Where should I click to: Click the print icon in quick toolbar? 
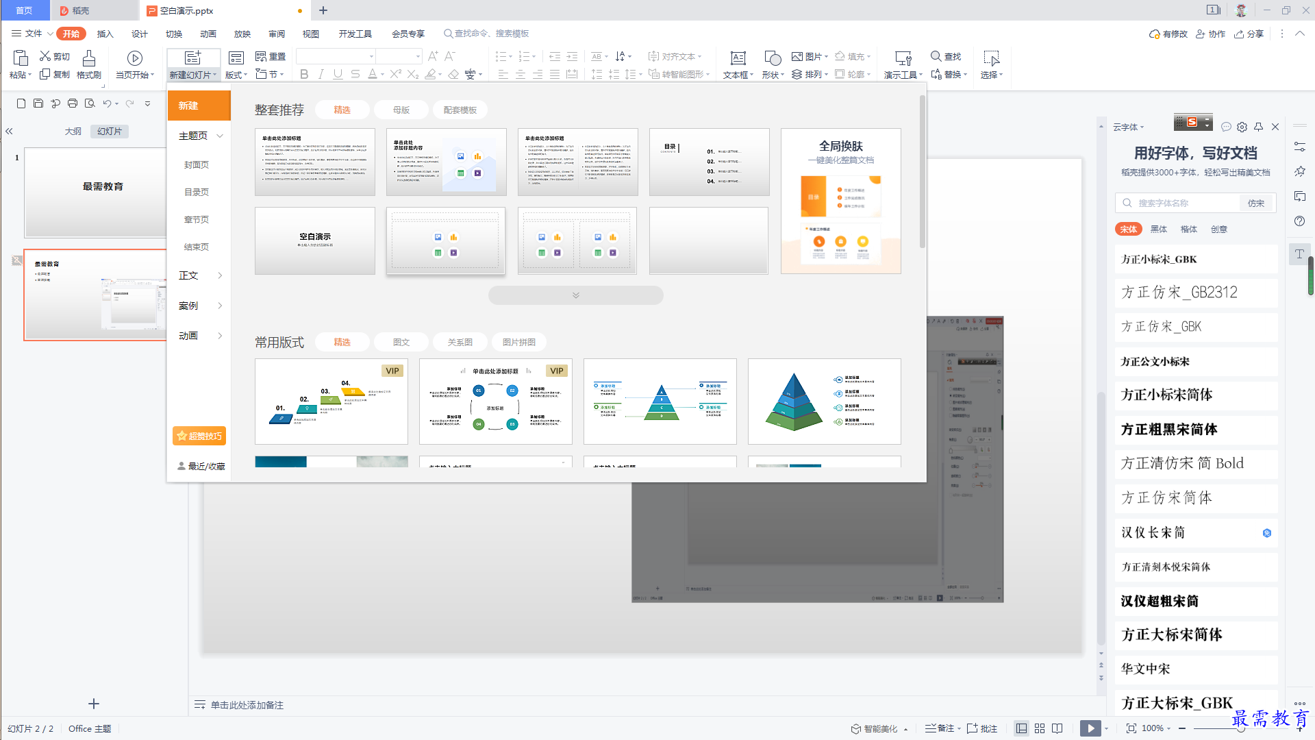click(x=73, y=103)
